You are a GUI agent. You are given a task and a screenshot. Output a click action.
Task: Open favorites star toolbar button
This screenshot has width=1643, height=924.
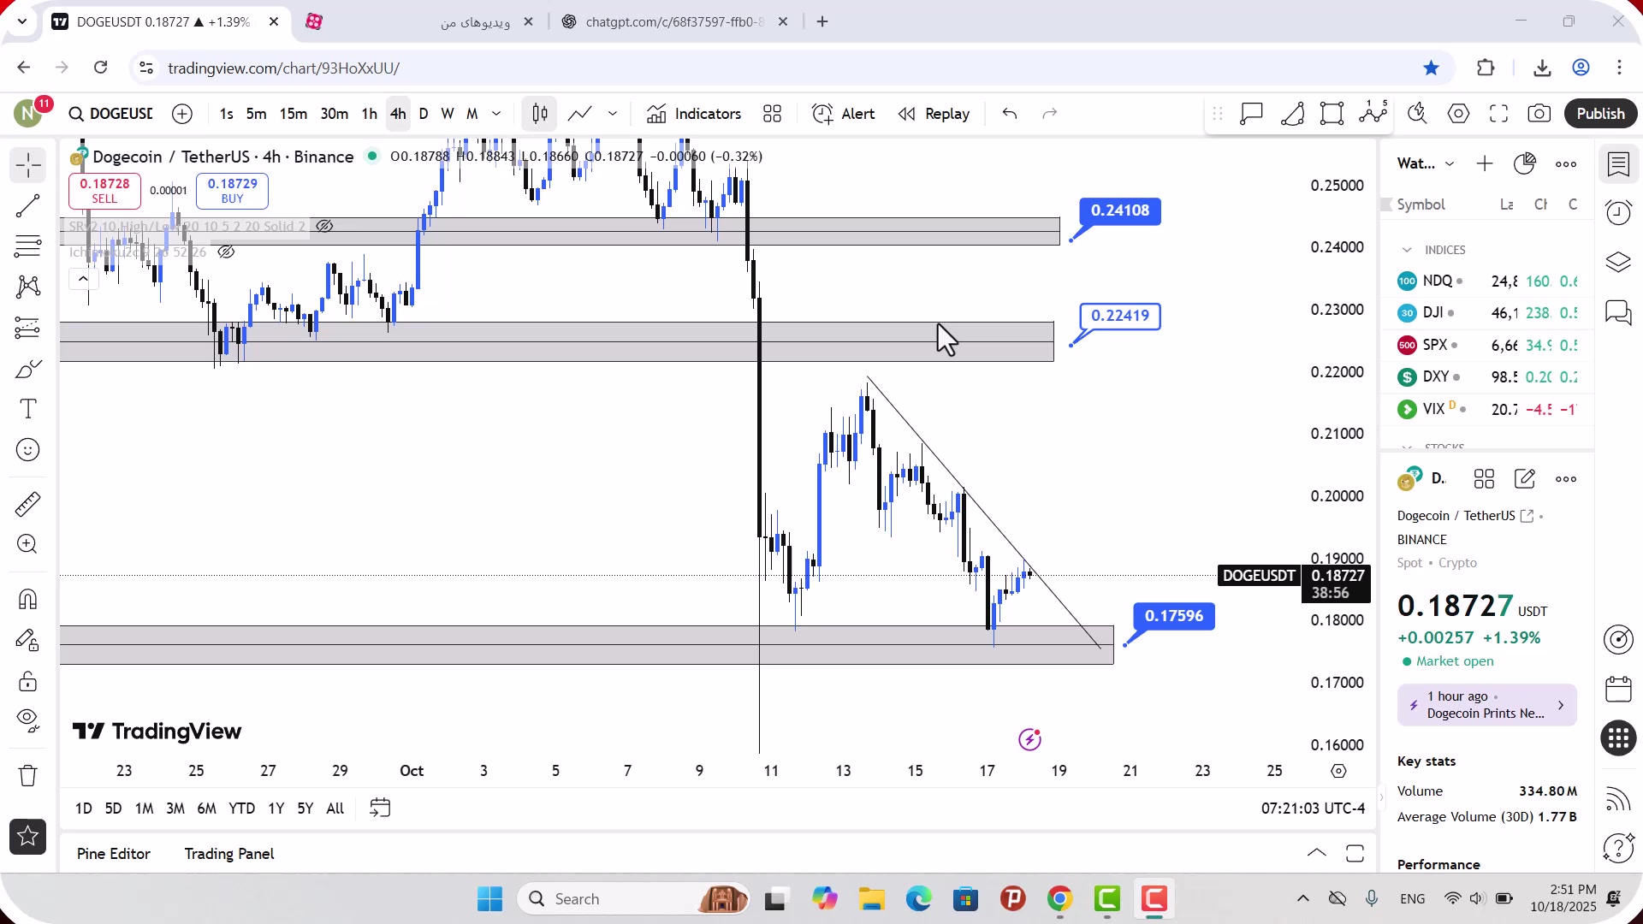tap(28, 837)
